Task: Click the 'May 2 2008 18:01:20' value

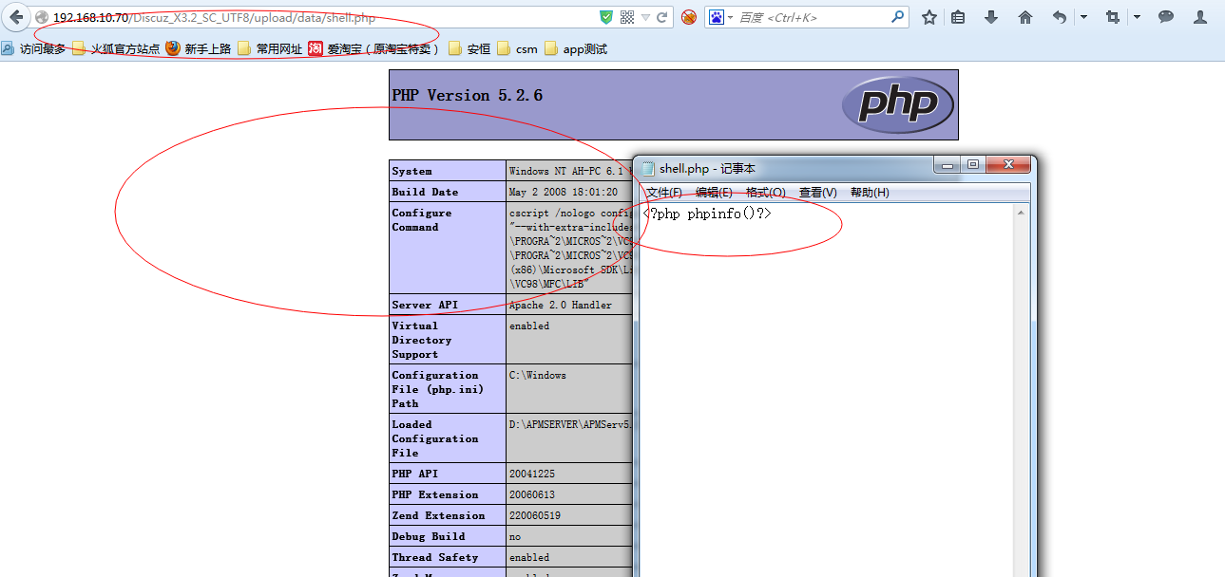Action: (x=563, y=192)
